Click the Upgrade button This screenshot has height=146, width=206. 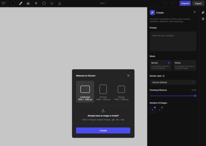(x=185, y=3)
